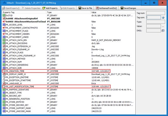Click the MAPI_E_NOT_ENOUGH_MEMORY value

coord(106,40)
